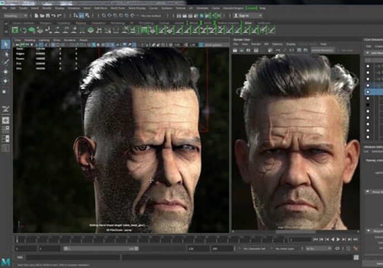Open the shelf options menu at shelf left
Viewport: 383px width, 268px height.
(6, 32)
